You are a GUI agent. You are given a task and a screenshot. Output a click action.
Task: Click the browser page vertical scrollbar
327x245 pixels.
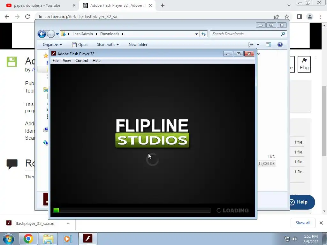click(x=324, y=121)
